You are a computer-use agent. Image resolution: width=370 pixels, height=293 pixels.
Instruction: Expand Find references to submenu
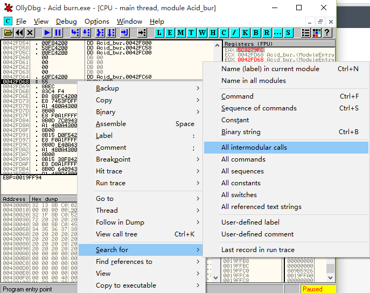(x=141, y=262)
